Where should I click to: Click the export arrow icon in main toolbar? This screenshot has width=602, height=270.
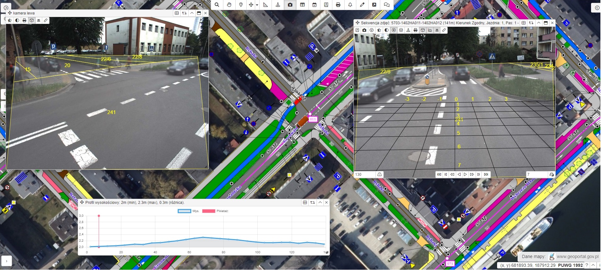pos(374,5)
